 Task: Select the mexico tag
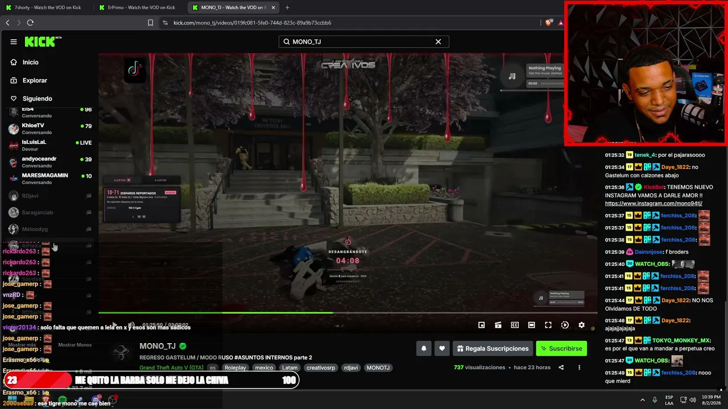[264, 368]
